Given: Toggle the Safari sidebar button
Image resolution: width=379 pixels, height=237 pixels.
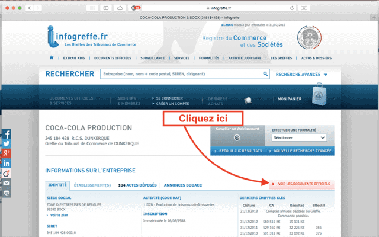Looking at the screenshot, I should [106, 8].
